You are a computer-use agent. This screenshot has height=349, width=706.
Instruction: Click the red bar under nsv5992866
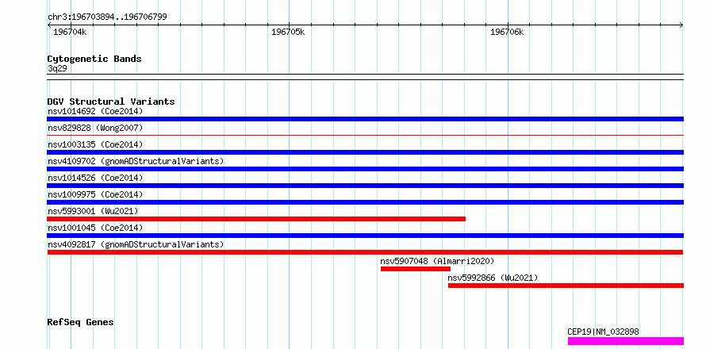[566, 286]
